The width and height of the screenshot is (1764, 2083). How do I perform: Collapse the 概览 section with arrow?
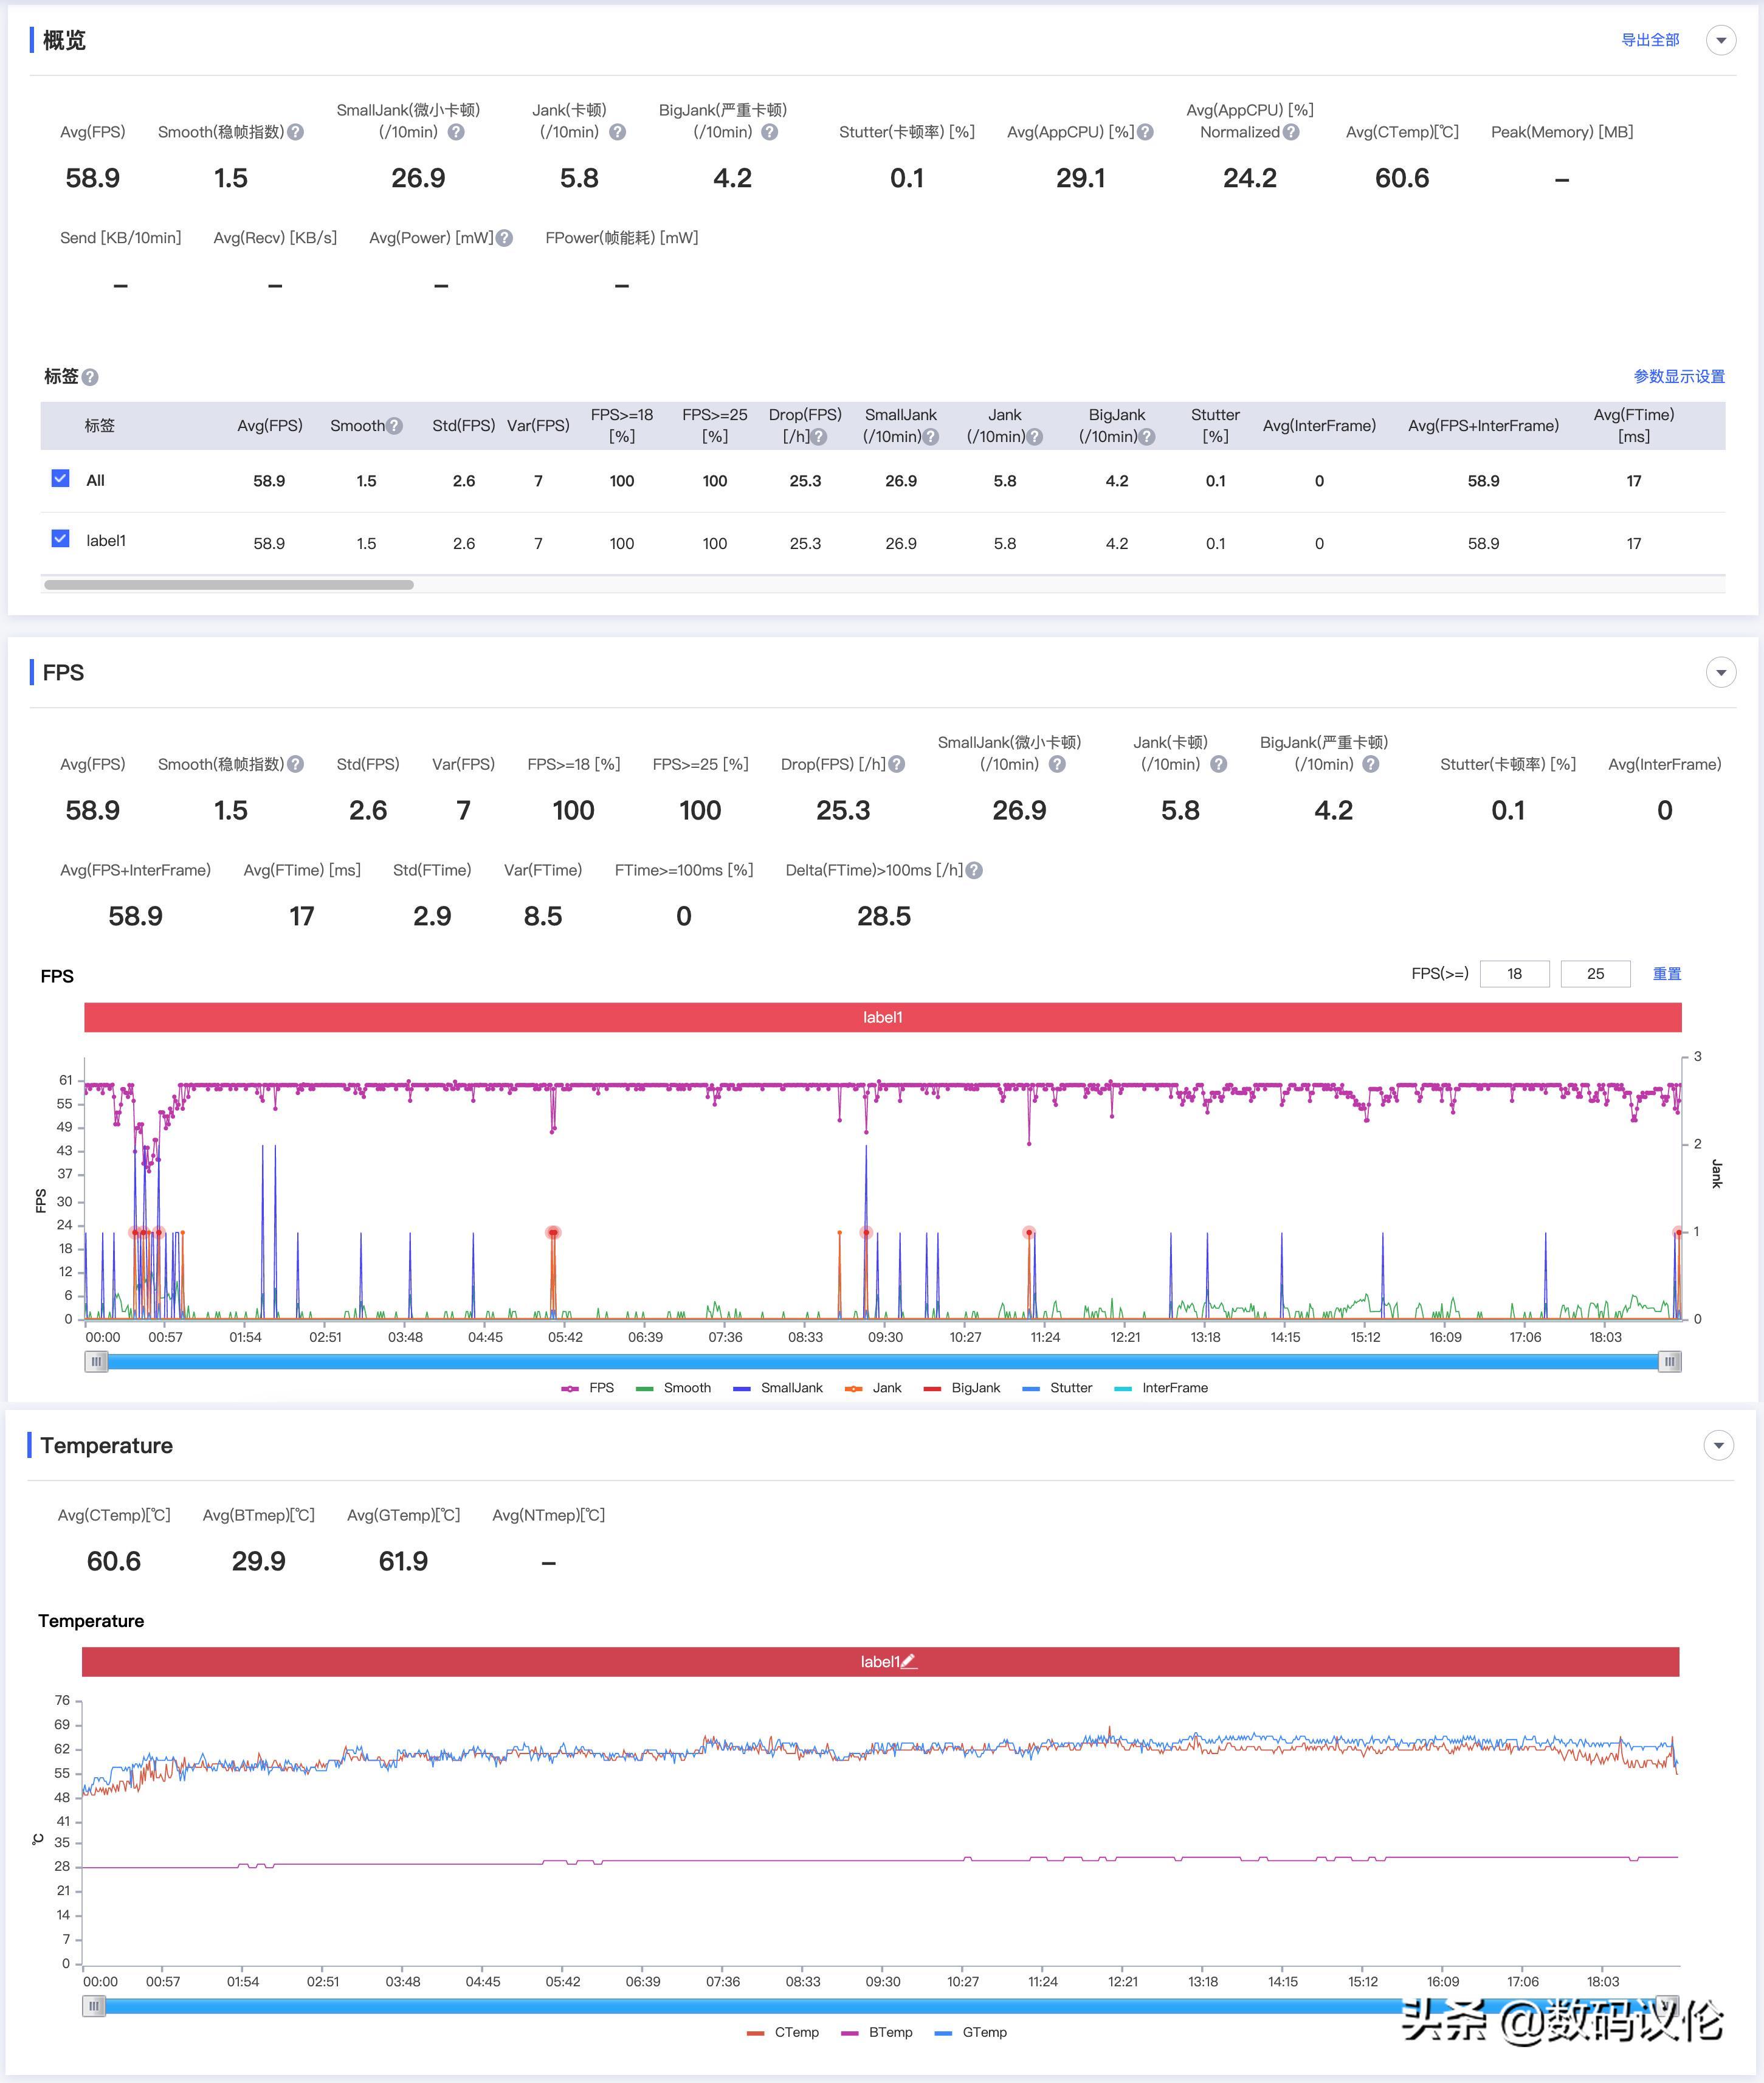(x=1720, y=40)
